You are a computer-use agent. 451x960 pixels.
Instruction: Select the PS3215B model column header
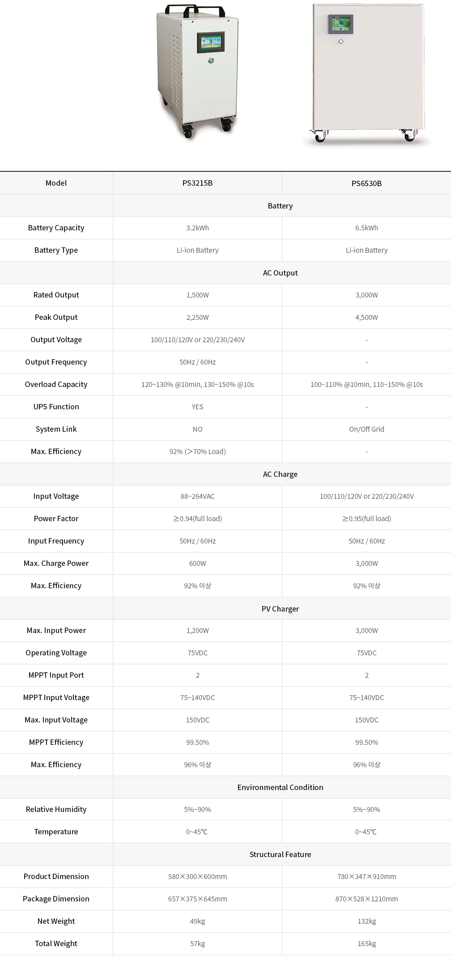pyautogui.click(x=197, y=183)
